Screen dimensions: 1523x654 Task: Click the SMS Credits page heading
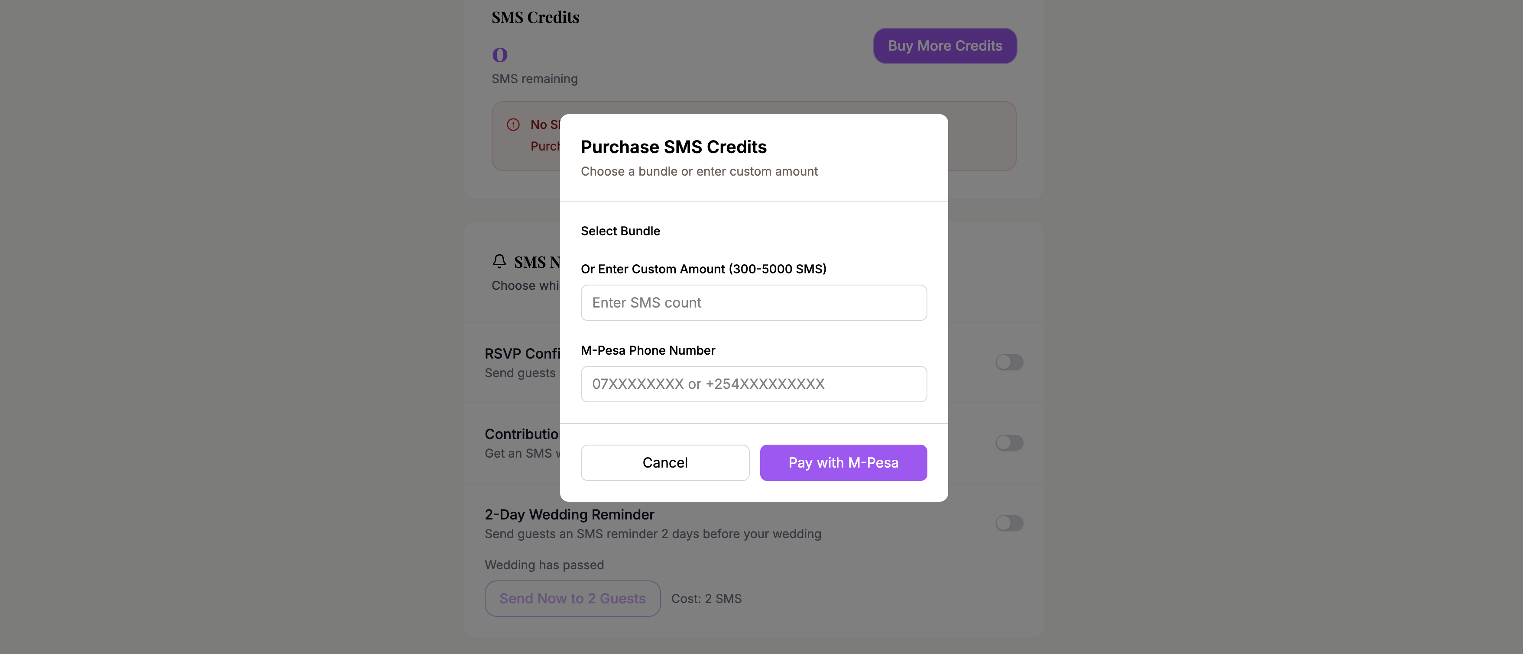(x=535, y=16)
